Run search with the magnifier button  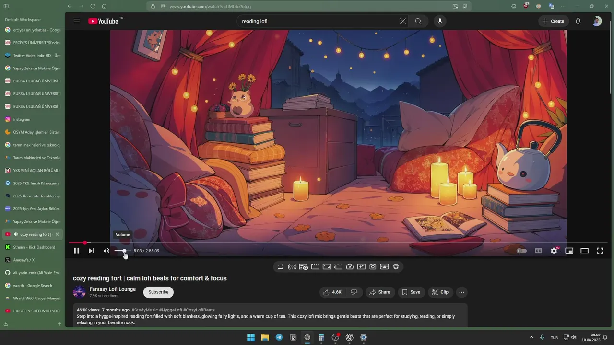(418, 21)
